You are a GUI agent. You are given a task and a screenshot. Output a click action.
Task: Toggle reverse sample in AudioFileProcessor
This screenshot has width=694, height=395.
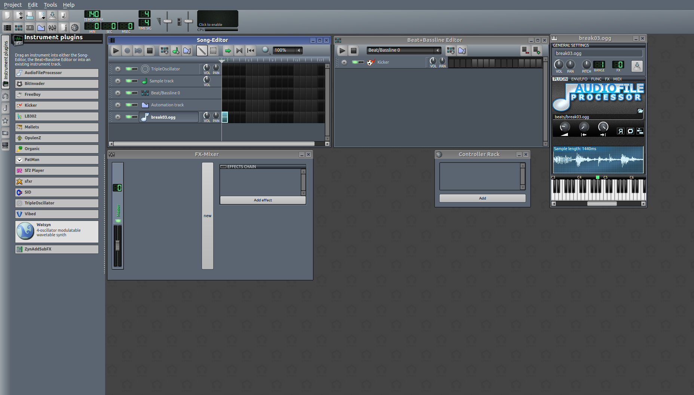click(620, 131)
